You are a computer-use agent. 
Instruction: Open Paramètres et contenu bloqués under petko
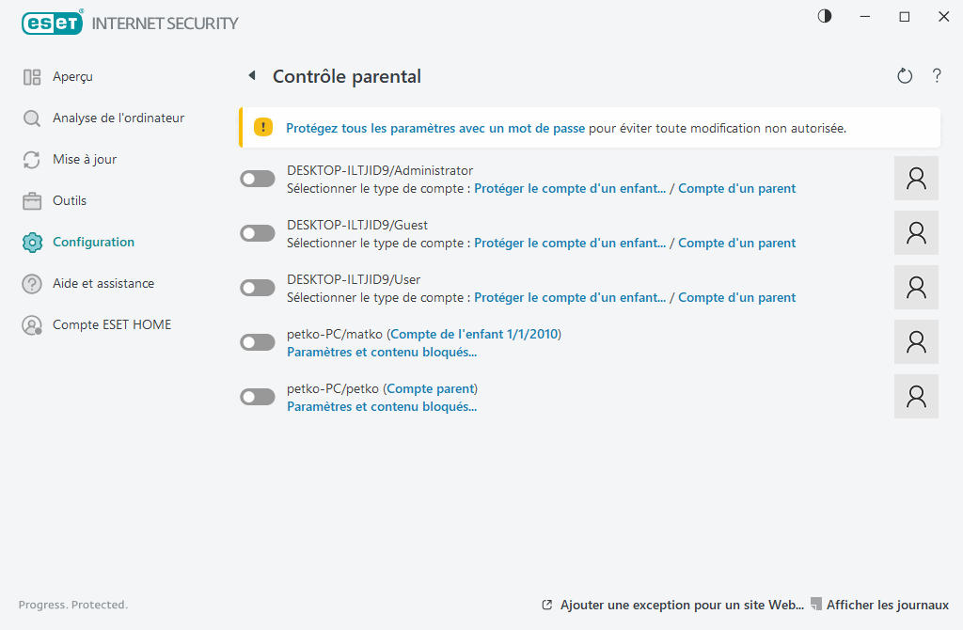pos(382,406)
